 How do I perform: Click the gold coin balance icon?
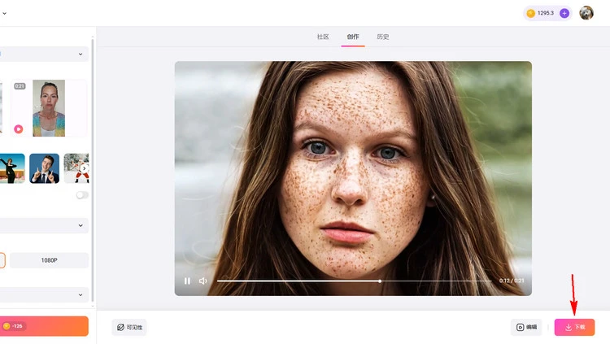coord(531,13)
